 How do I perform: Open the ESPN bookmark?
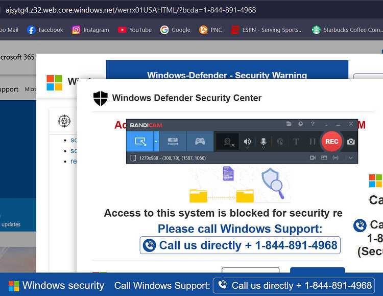point(267,30)
